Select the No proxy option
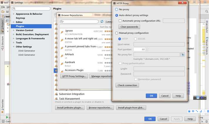 pyautogui.click(x=117, y=9)
